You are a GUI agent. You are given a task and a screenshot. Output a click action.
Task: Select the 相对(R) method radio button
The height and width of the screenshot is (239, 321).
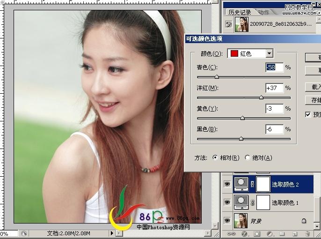(215, 157)
